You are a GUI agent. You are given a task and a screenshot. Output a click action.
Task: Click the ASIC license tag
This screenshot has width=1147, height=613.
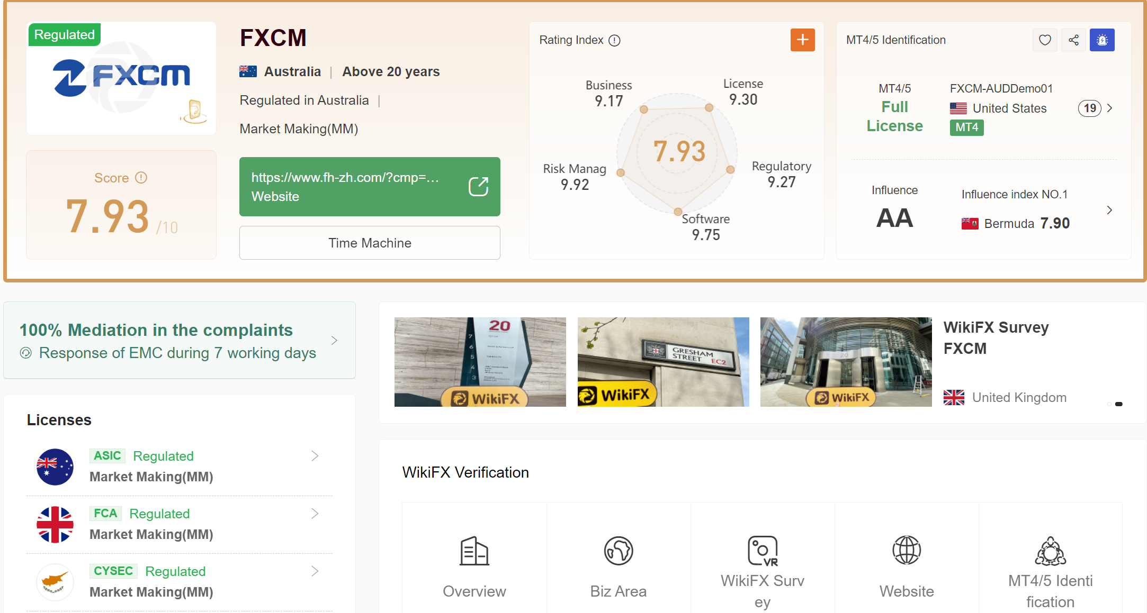[x=107, y=455]
